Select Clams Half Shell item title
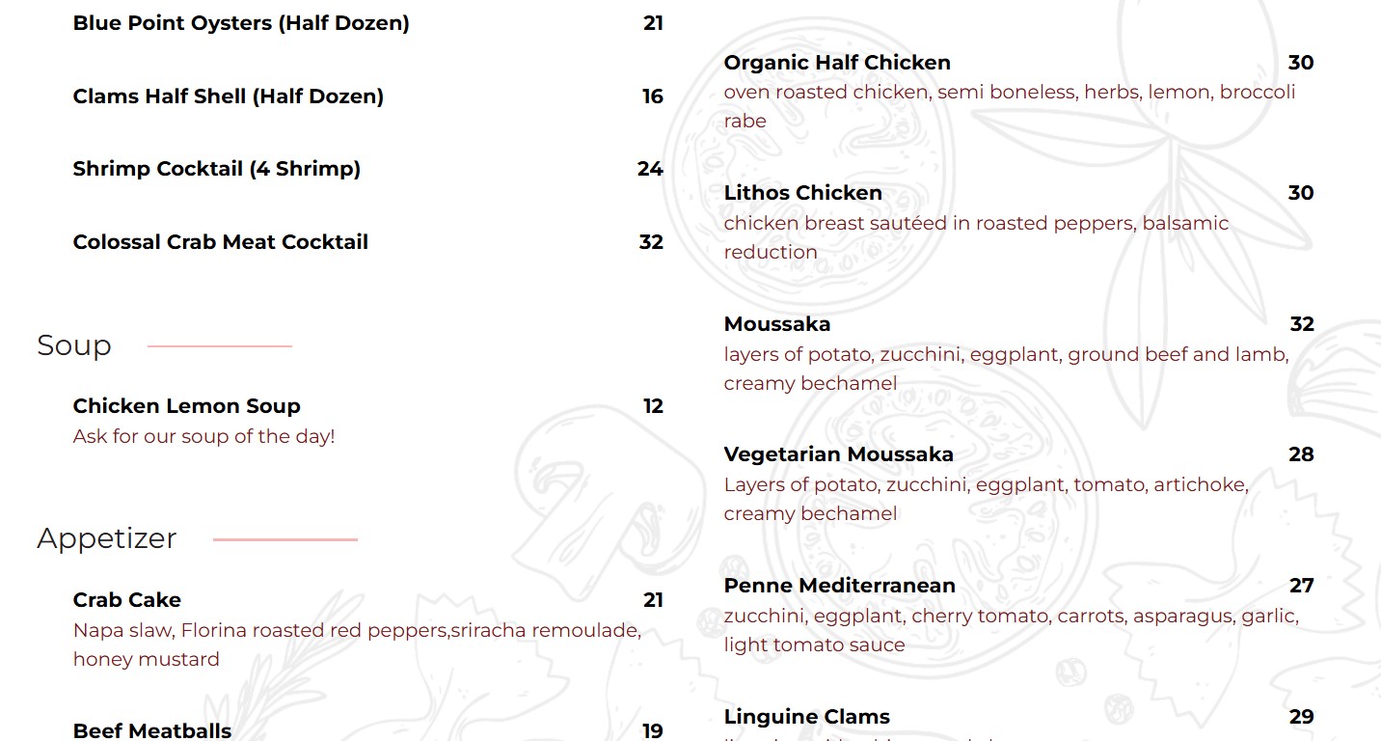Viewport: 1381px width, 741px height. tap(229, 96)
